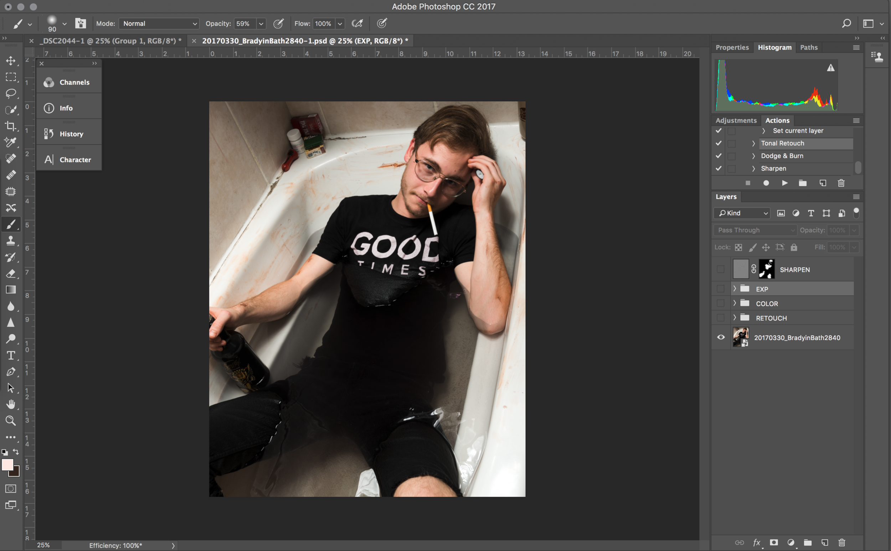Toggle Quick Mask mode

[x=11, y=489]
